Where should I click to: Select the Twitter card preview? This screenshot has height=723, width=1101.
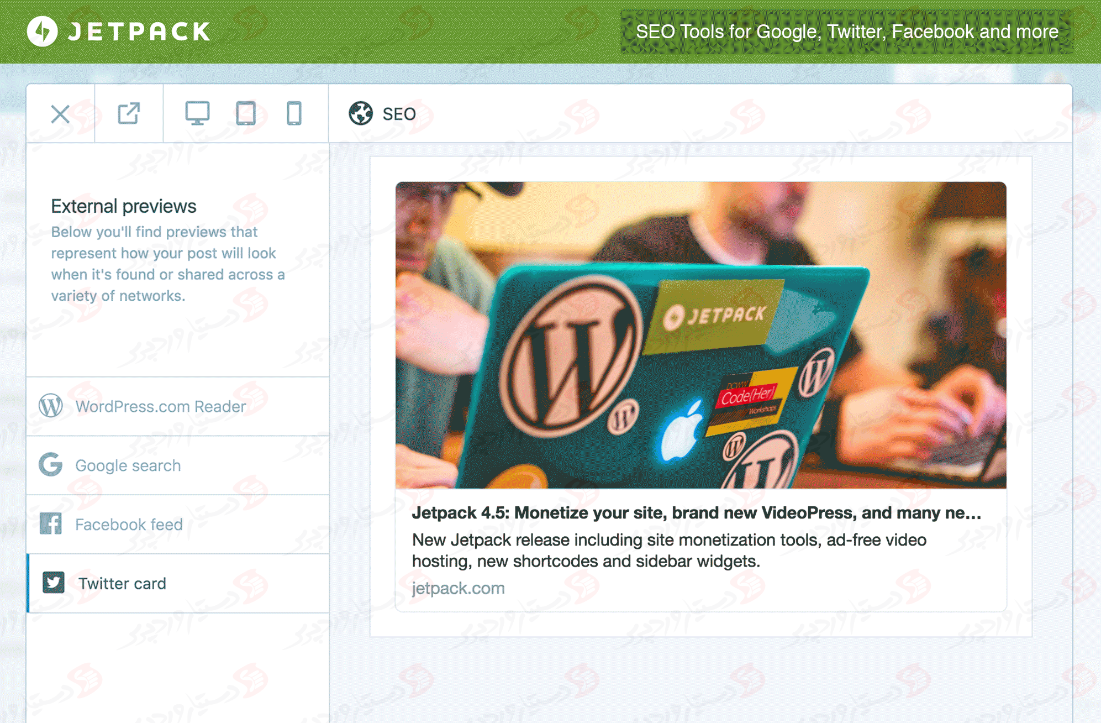(x=122, y=583)
